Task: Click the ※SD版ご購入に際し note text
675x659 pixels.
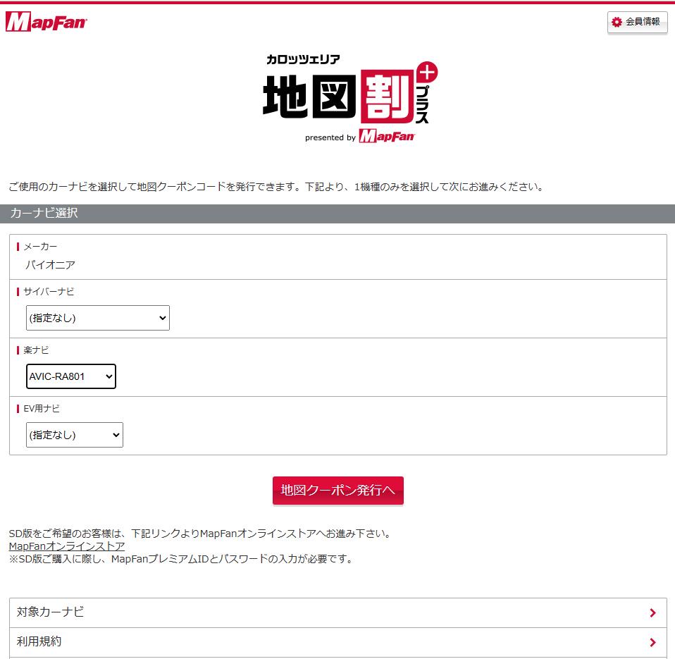Action: [182, 559]
